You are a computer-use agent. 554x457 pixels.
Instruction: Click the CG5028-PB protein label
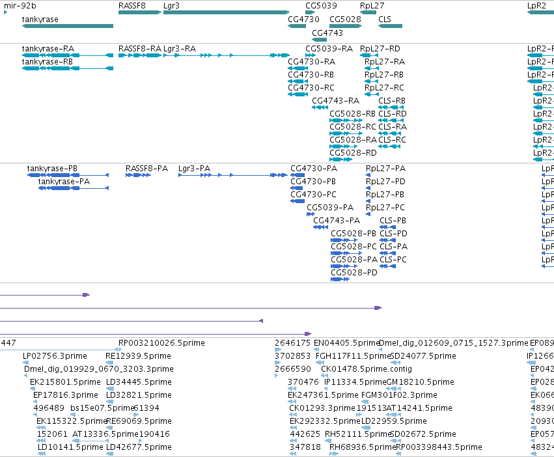click(353, 234)
